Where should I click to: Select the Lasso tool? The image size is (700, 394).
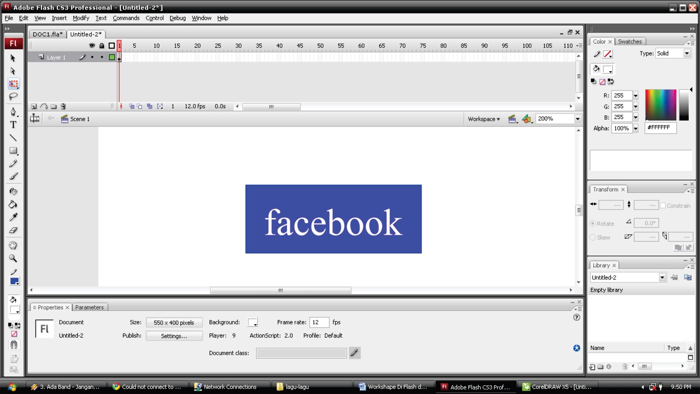click(x=13, y=96)
